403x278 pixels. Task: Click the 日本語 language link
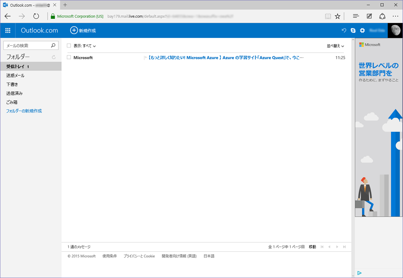(x=209, y=256)
